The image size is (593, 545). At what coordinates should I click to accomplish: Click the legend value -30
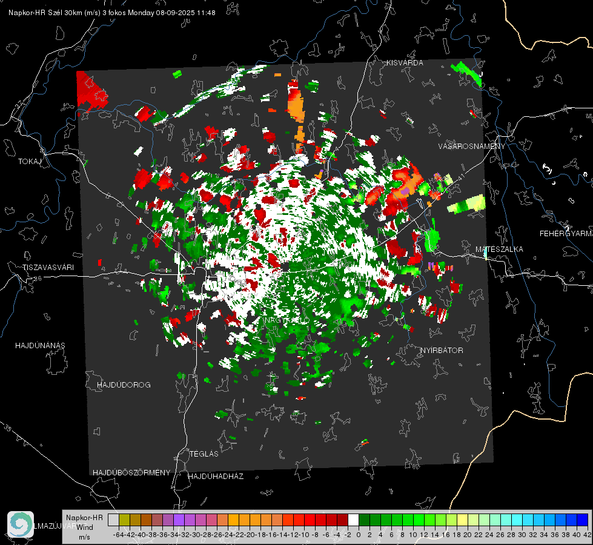click(194, 535)
